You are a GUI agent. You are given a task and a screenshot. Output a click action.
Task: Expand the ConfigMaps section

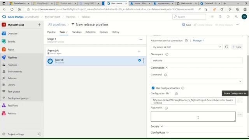[160, 133]
